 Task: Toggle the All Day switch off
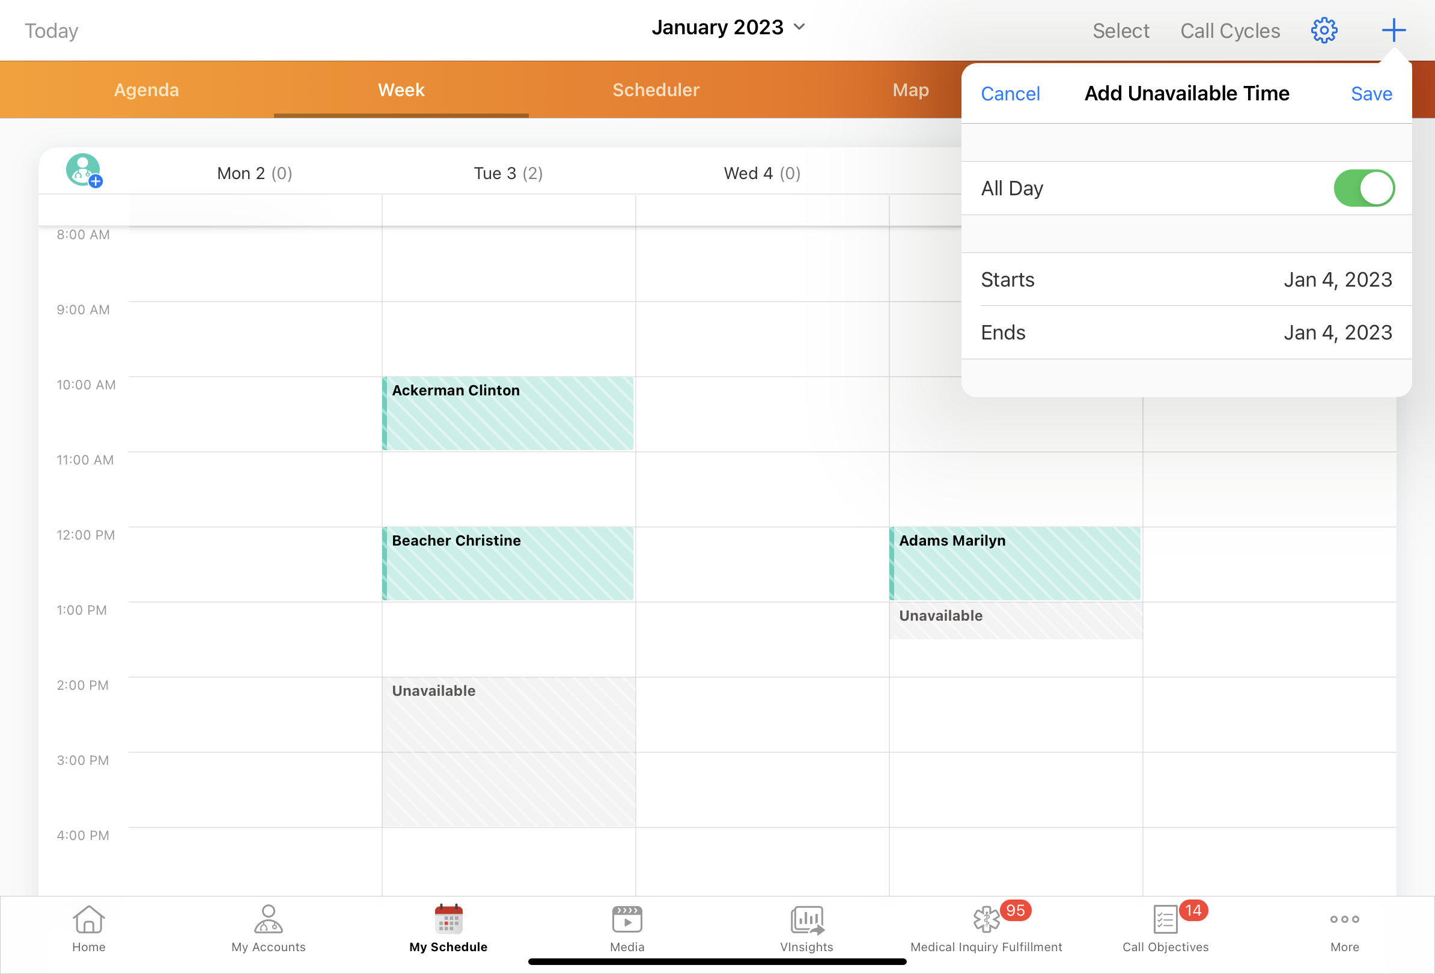click(x=1363, y=188)
